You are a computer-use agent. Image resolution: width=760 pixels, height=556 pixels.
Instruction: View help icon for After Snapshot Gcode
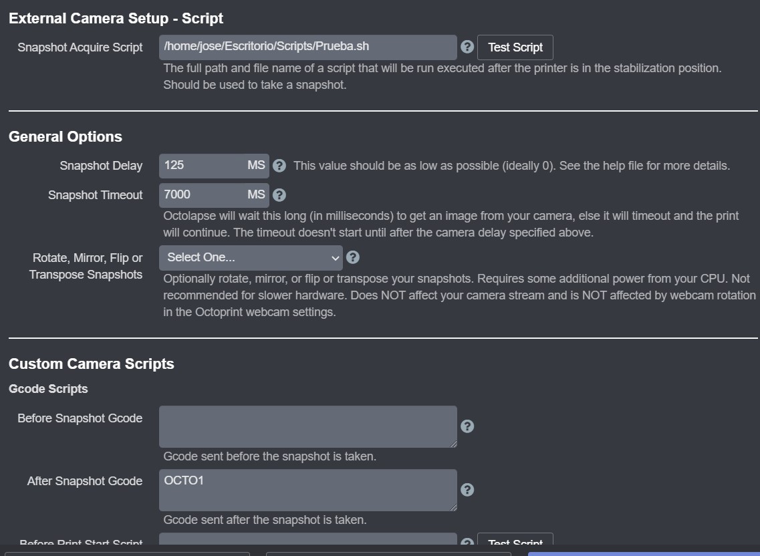[x=467, y=489]
